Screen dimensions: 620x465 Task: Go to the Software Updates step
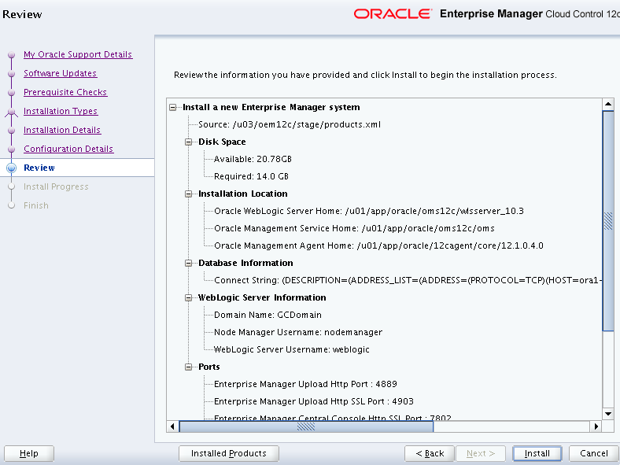coord(60,74)
